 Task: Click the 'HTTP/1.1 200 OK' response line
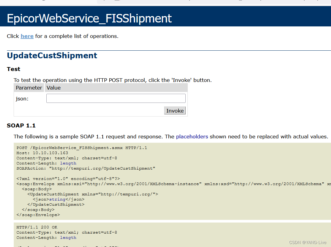pos(37,227)
